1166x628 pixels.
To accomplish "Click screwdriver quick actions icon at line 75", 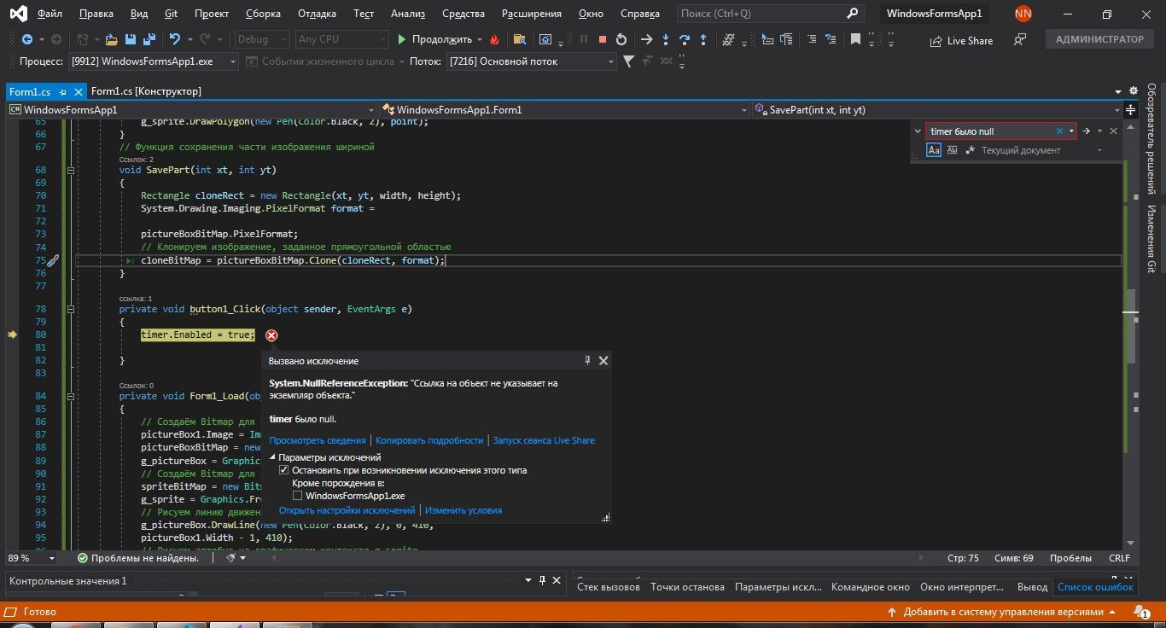I will click(x=52, y=260).
